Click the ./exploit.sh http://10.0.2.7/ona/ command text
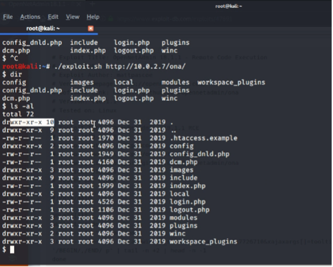333x267 pixels. pyautogui.click(x=120, y=66)
